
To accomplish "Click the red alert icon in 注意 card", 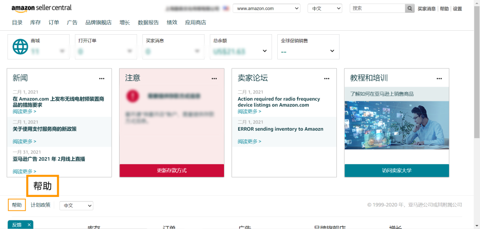I will [x=132, y=96].
